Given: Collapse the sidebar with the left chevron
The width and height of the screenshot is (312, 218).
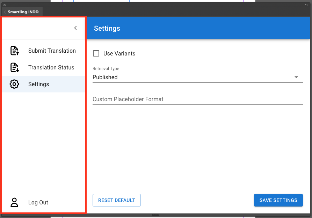Looking at the screenshot, I should (x=75, y=28).
